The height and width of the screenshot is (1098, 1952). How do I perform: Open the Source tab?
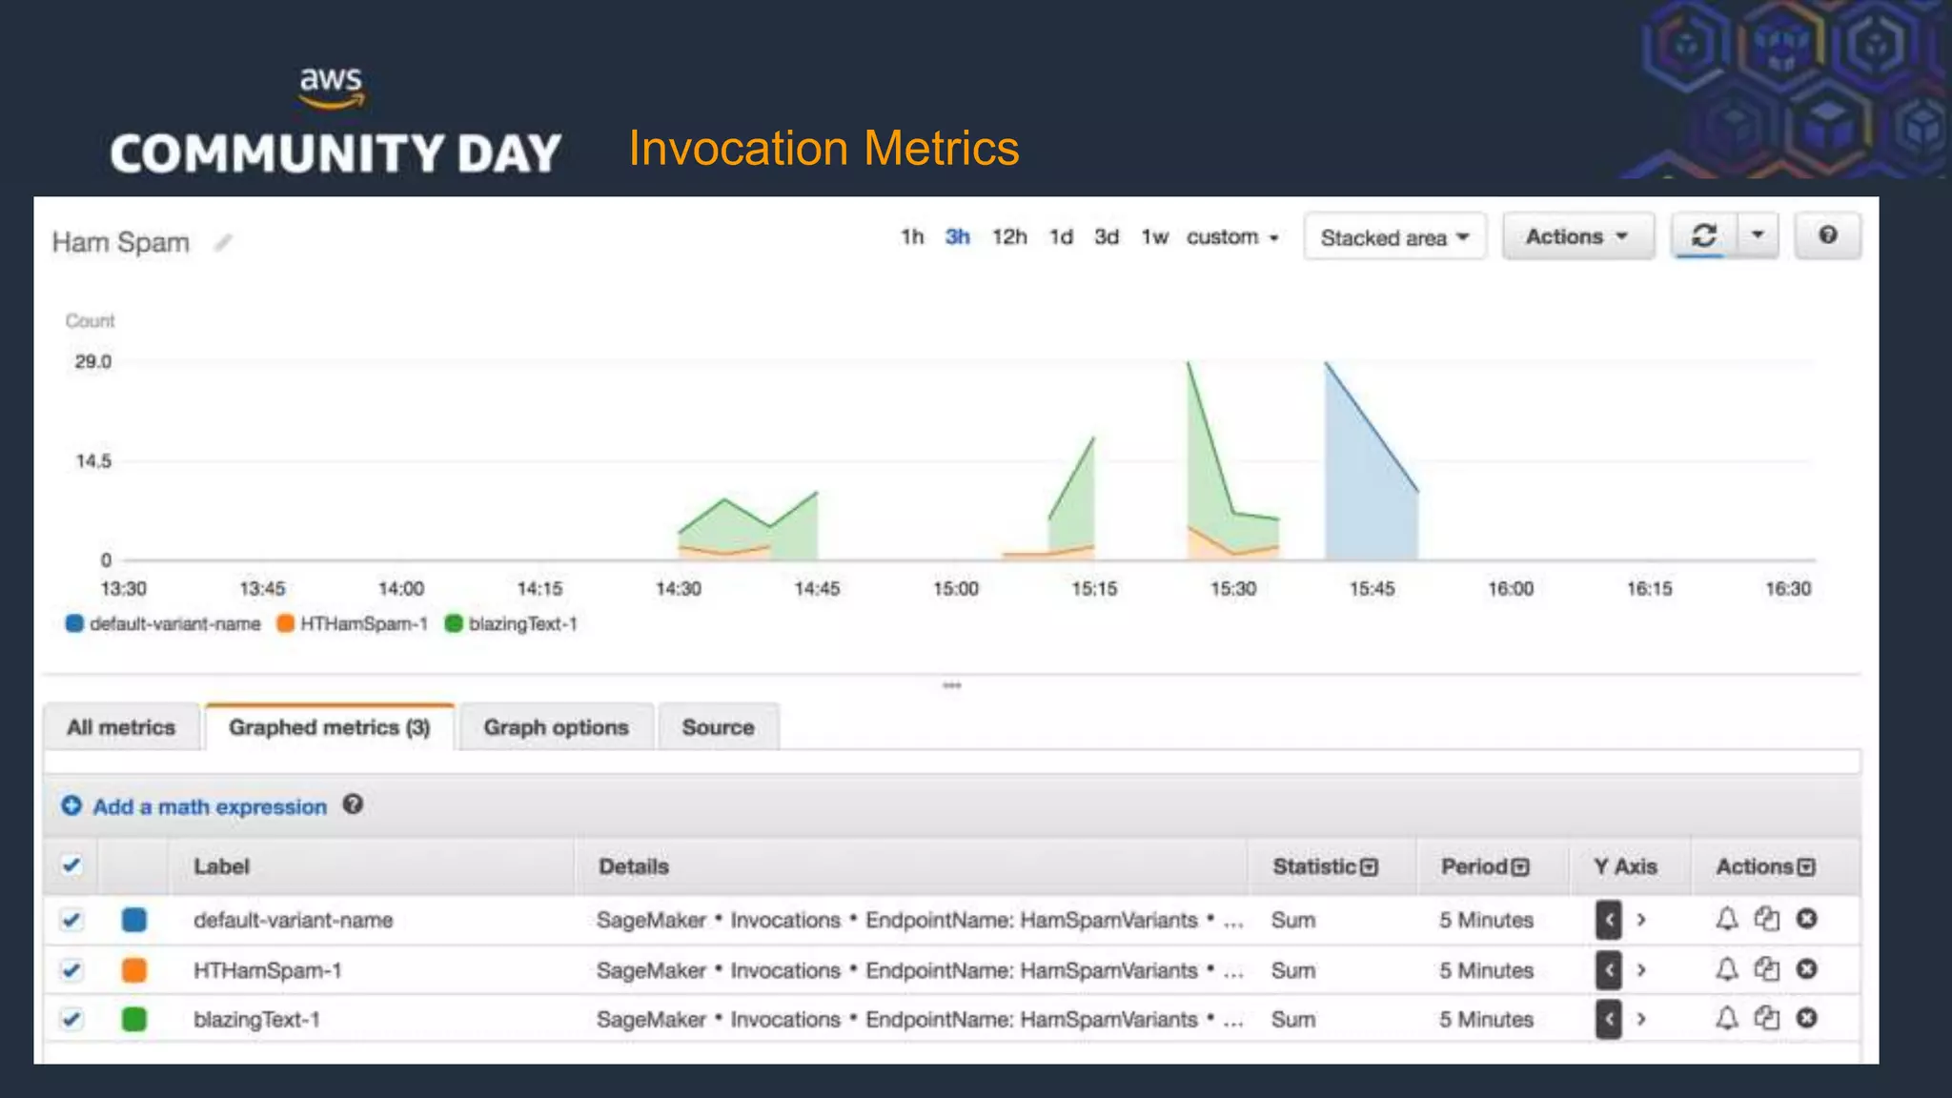(718, 727)
